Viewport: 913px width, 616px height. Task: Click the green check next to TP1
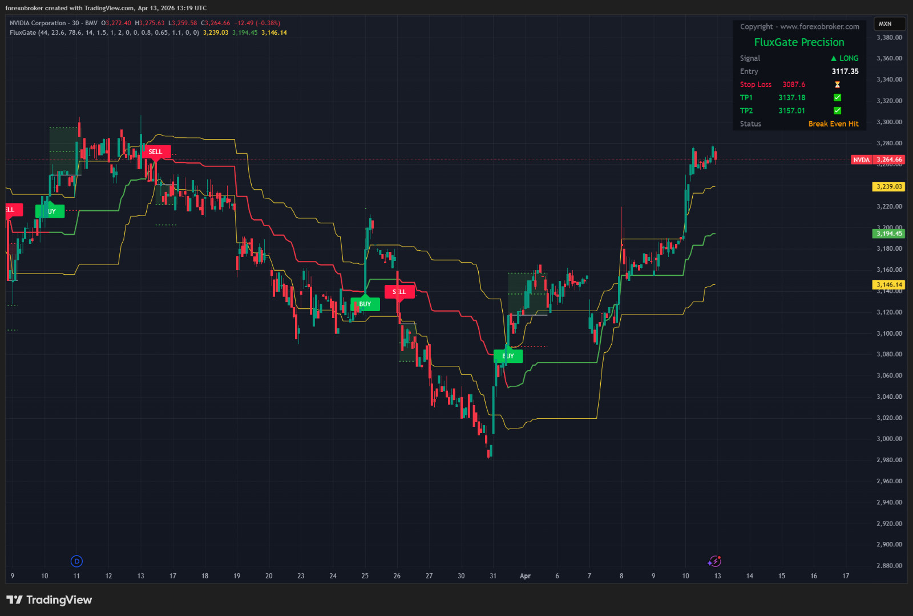pos(837,97)
